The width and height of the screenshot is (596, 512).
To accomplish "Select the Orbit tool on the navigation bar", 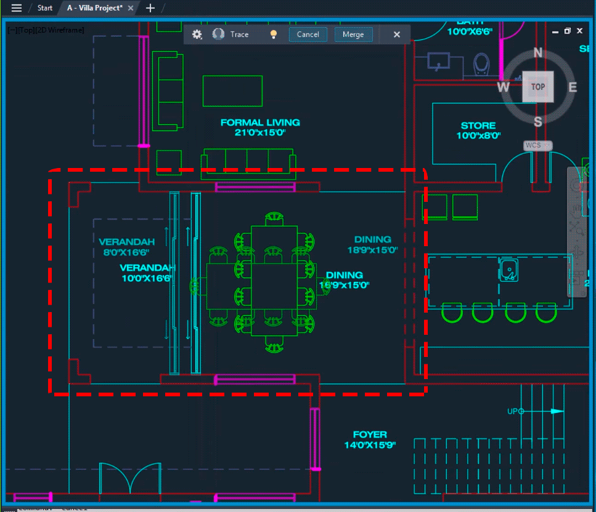I will click(576, 250).
